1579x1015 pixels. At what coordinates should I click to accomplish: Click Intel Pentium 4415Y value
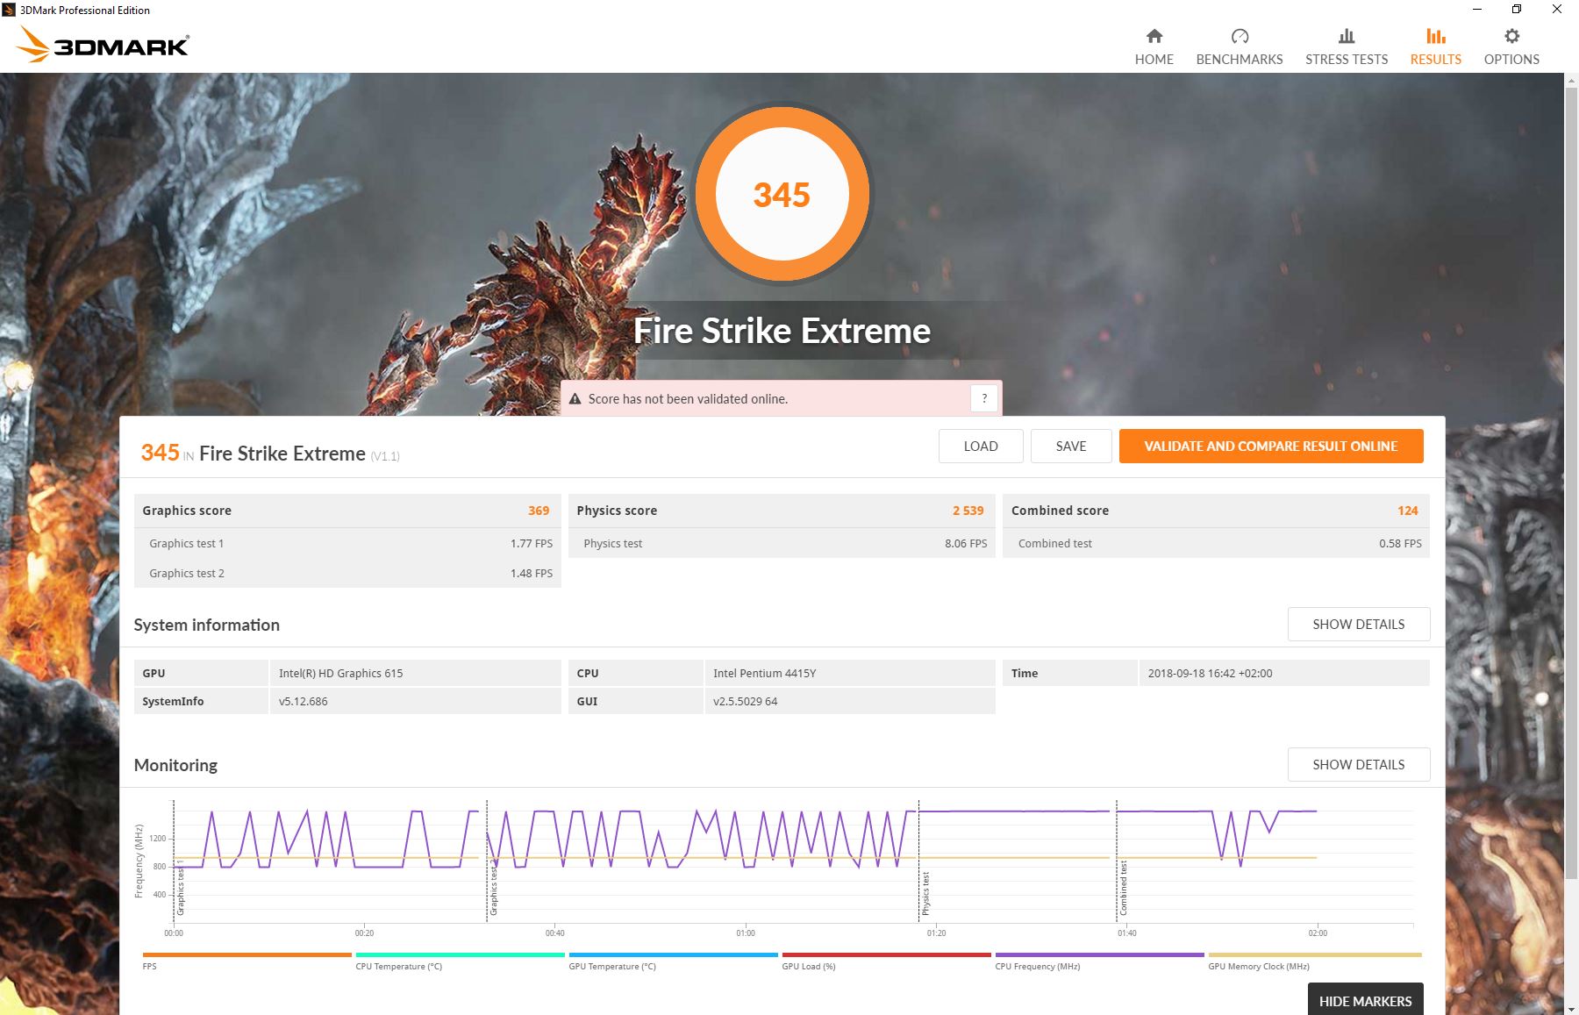(764, 673)
